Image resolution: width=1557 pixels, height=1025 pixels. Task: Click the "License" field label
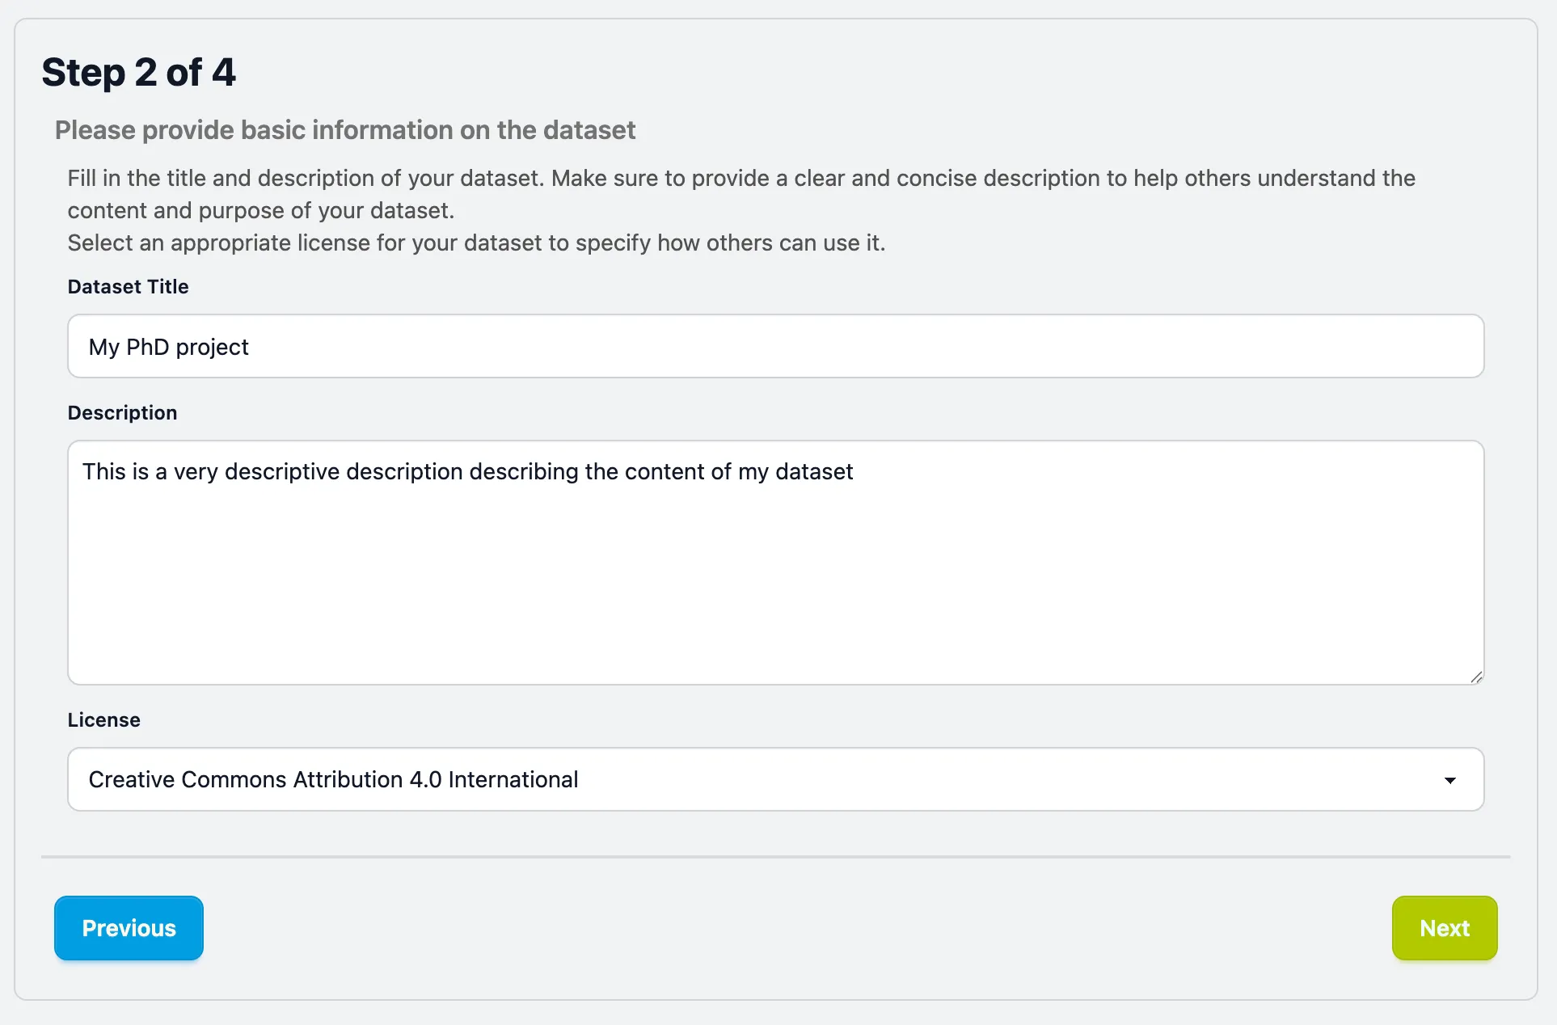[103, 720]
